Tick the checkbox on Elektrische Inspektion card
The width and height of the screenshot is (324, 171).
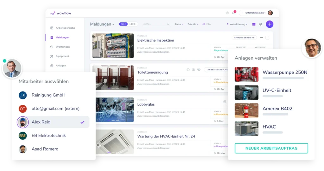267,38
